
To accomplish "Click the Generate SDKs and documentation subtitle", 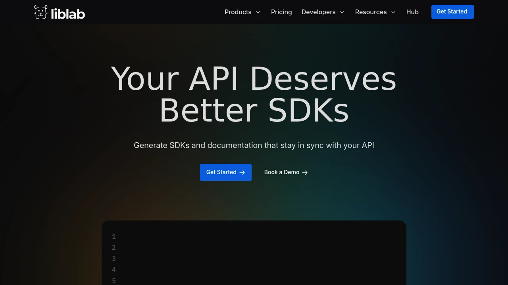I will point(254,145).
